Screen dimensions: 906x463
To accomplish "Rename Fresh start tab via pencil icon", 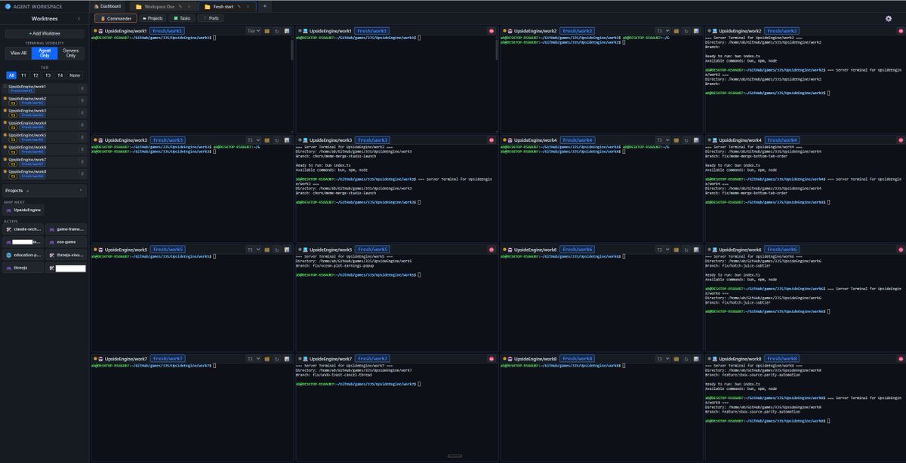I will 239,6.
